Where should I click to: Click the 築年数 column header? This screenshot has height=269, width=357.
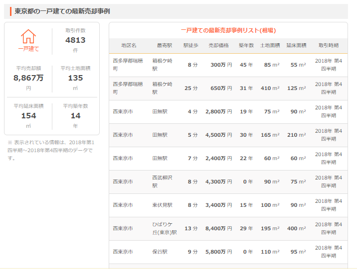tap(246, 45)
